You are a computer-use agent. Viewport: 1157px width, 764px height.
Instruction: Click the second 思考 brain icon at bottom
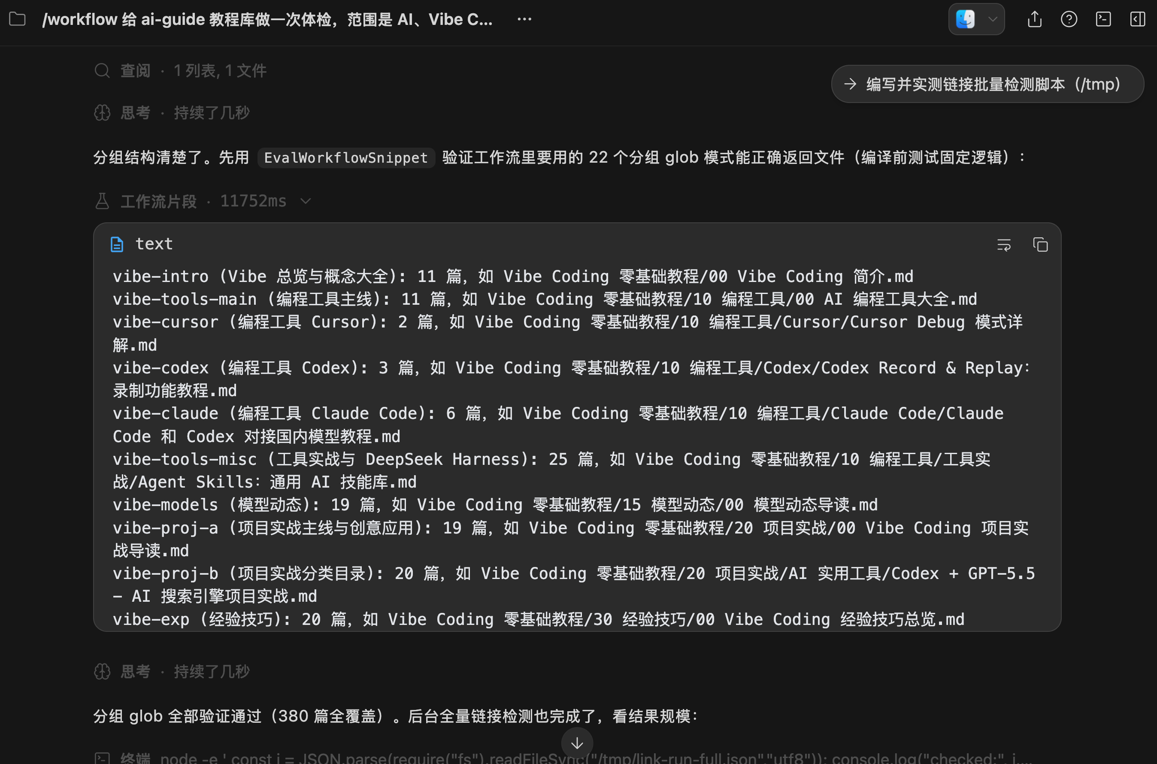coord(102,671)
